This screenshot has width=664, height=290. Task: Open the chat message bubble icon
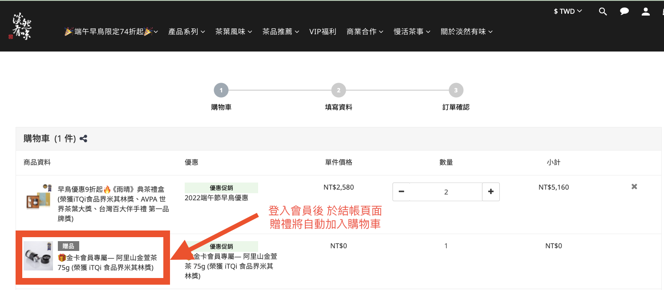click(624, 12)
